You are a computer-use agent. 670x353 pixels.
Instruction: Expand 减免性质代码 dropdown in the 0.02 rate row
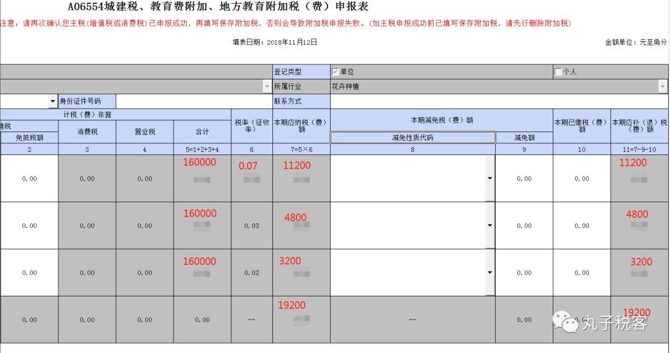(x=489, y=273)
